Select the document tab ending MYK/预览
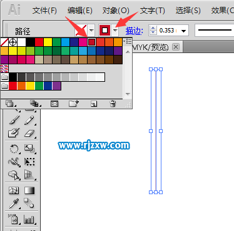The width and height of the screenshot is (234, 231). 150,47
